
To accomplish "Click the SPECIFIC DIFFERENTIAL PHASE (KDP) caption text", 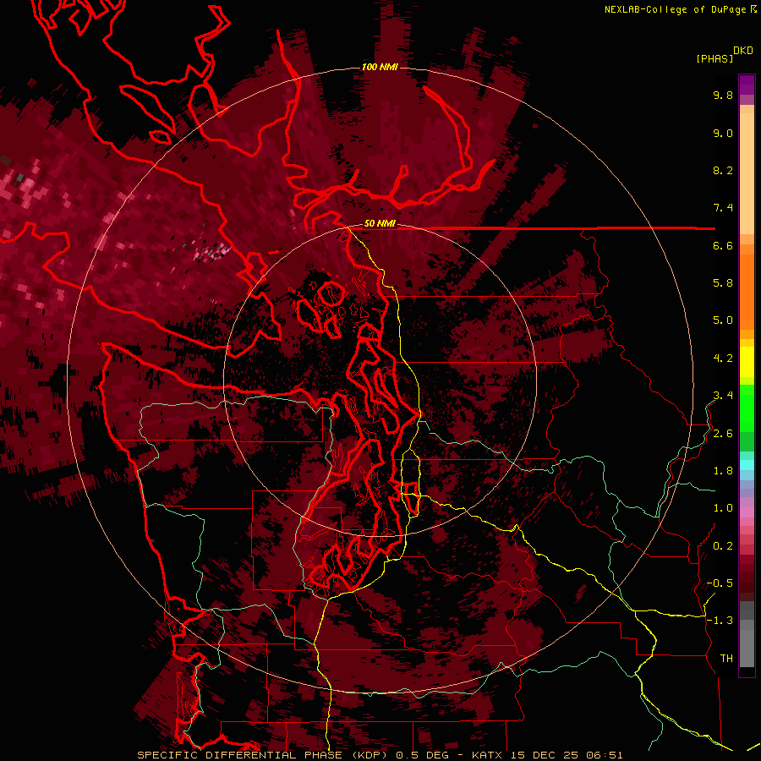I will click(x=264, y=755).
